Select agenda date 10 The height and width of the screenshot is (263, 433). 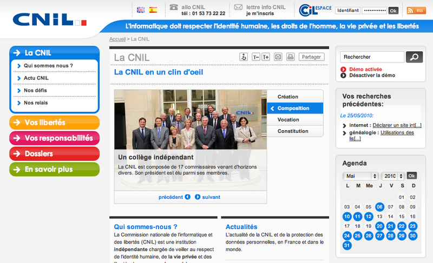(x=347, y=217)
